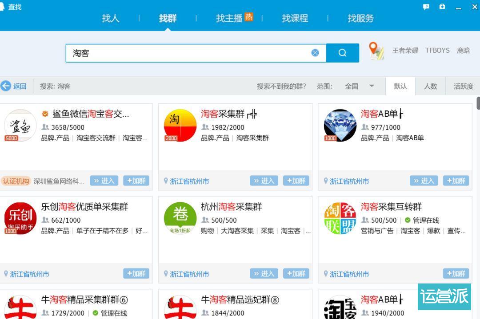Click +加群 for 淘客采集互转群
This screenshot has height=319, width=480.
tap(456, 273)
